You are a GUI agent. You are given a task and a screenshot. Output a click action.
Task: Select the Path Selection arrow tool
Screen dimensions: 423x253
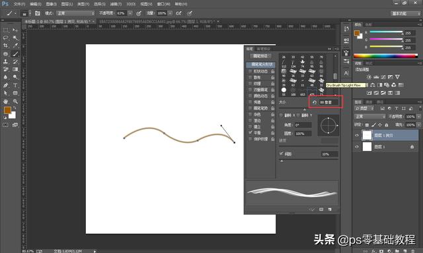(x=6, y=93)
